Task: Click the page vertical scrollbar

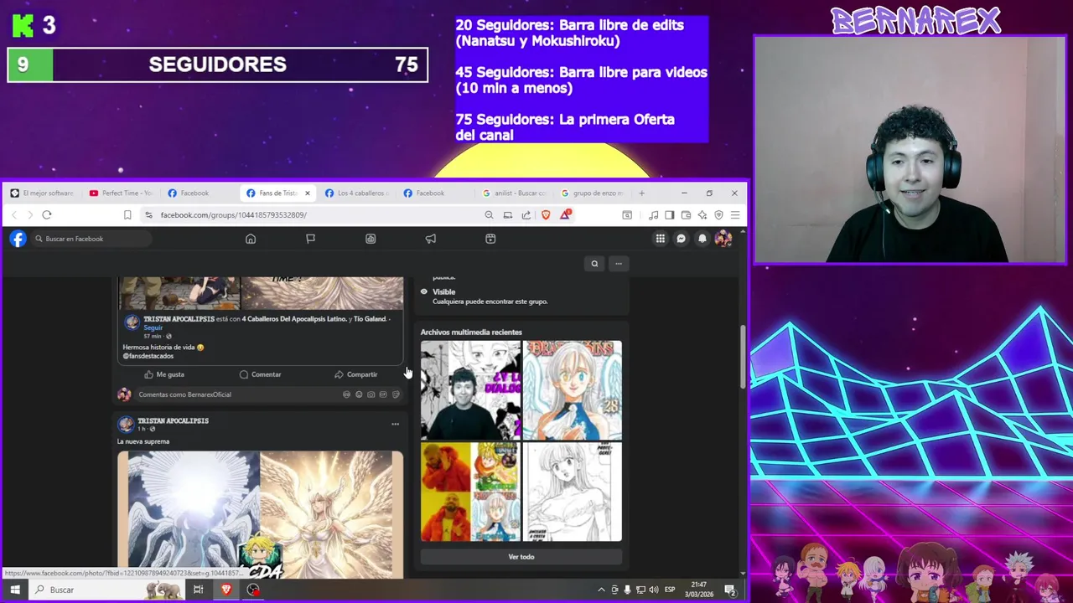Action: (743, 356)
